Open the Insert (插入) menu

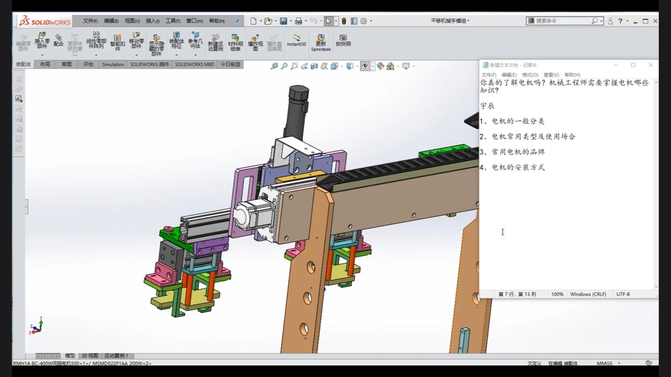[152, 21]
